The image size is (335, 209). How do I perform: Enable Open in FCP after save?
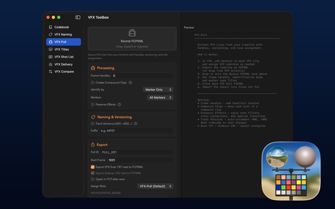click(93, 179)
